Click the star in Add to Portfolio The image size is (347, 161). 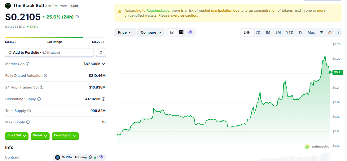[10, 52]
